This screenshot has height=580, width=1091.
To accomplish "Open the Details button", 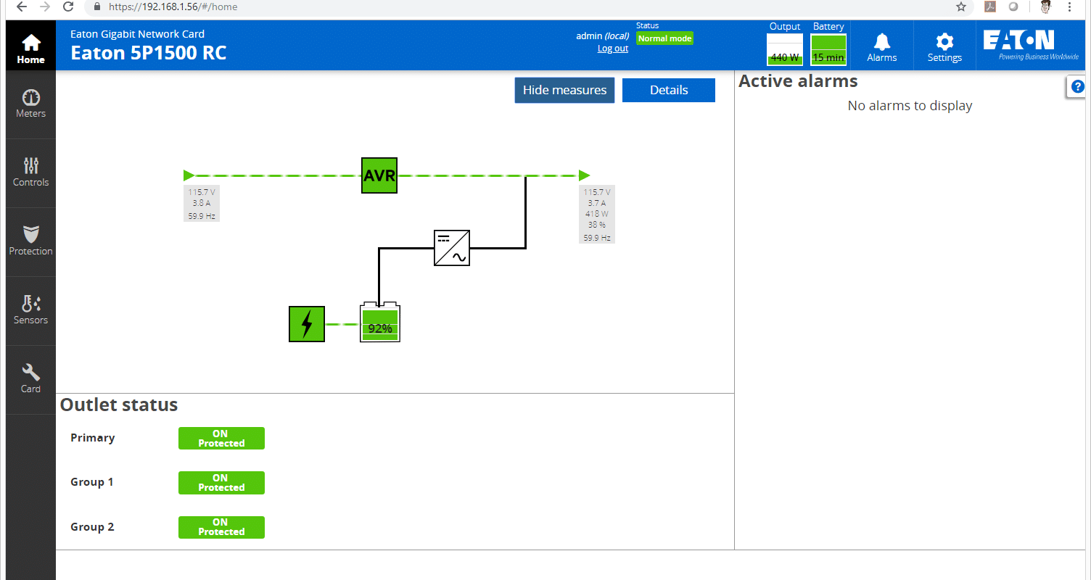I will (669, 91).
